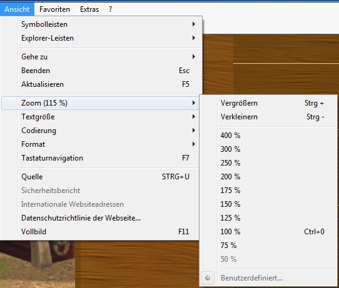Set zoom to 200 %
Image resolution: width=339 pixels, height=288 pixels.
point(268,177)
